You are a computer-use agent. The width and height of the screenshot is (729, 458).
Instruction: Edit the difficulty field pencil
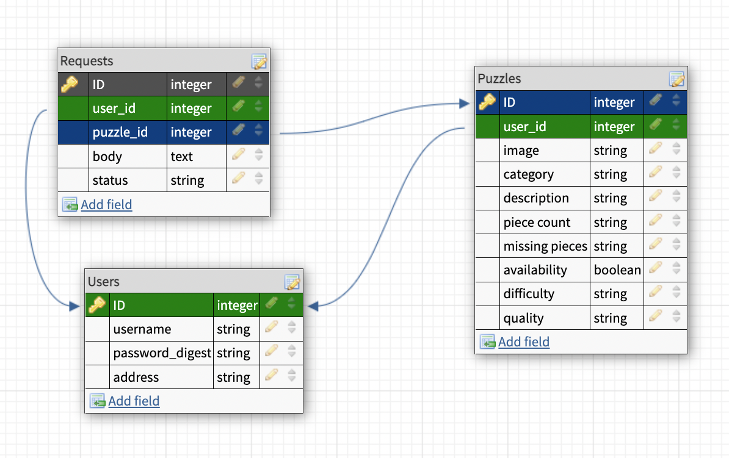pyautogui.click(x=656, y=292)
